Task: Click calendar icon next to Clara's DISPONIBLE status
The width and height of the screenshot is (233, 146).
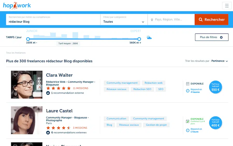Action: [x=188, y=84]
